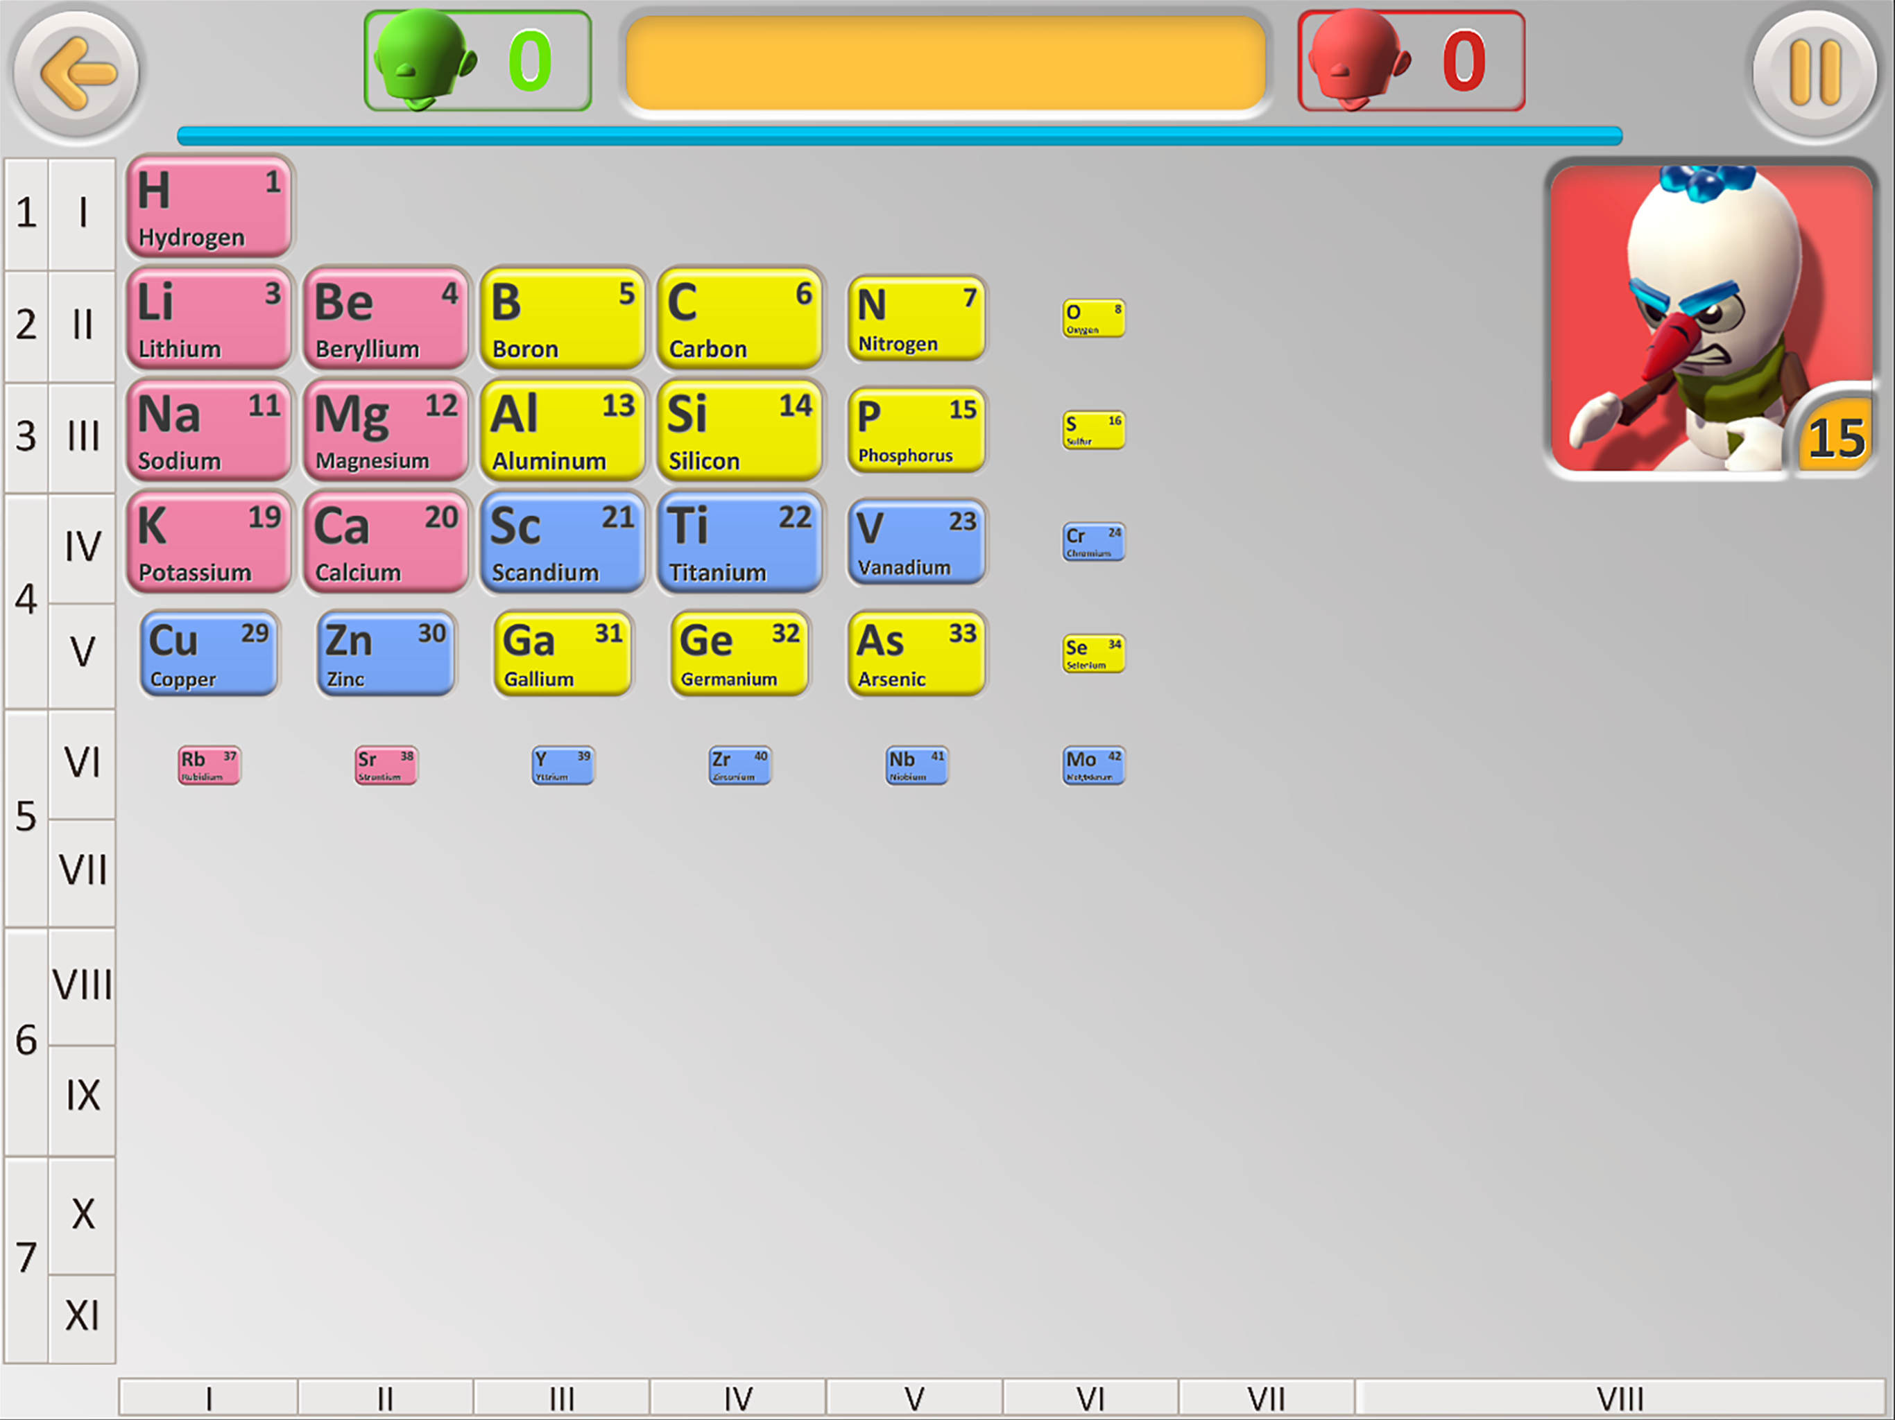This screenshot has width=1895, height=1420.
Task: Tap the small Chromium tile
Action: [1094, 542]
